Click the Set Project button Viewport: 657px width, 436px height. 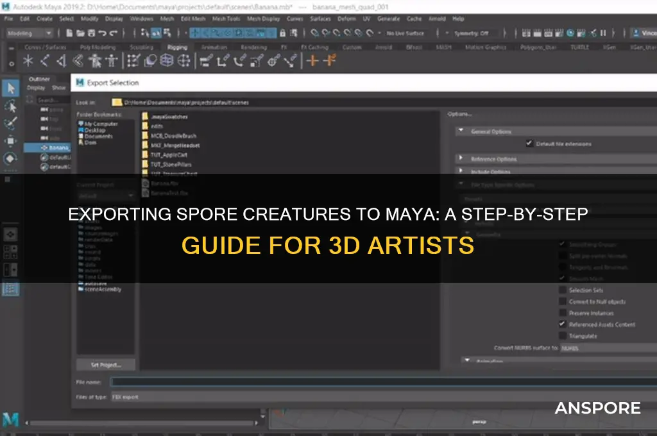pos(106,364)
